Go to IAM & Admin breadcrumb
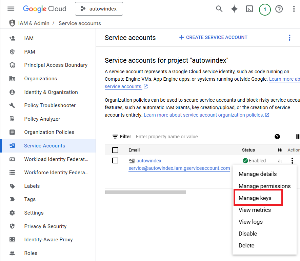Image resolution: width=300 pixels, height=261 pixels. [x=34, y=23]
